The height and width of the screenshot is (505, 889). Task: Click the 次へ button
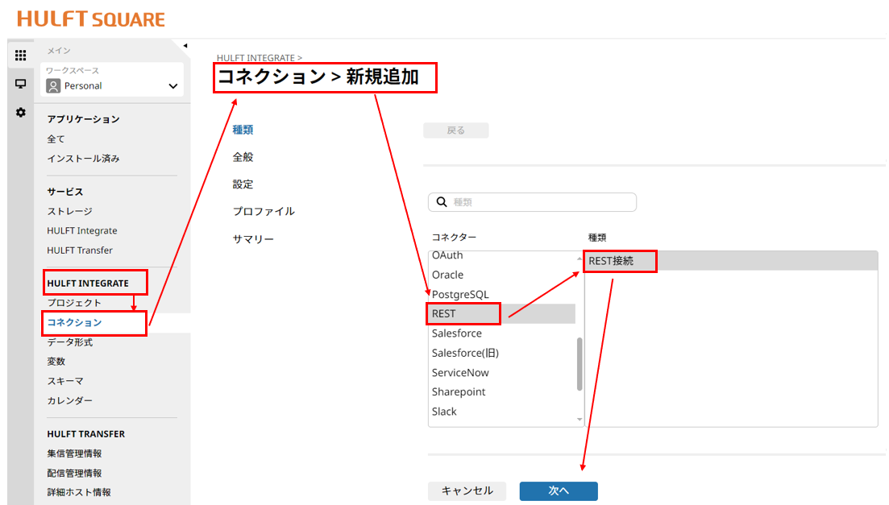tap(559, 491)
